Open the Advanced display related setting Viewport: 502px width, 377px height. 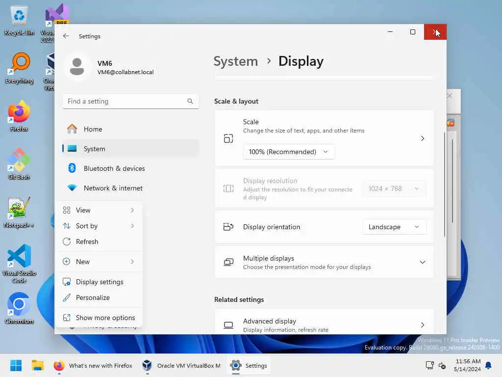click(x=325, y=322)
